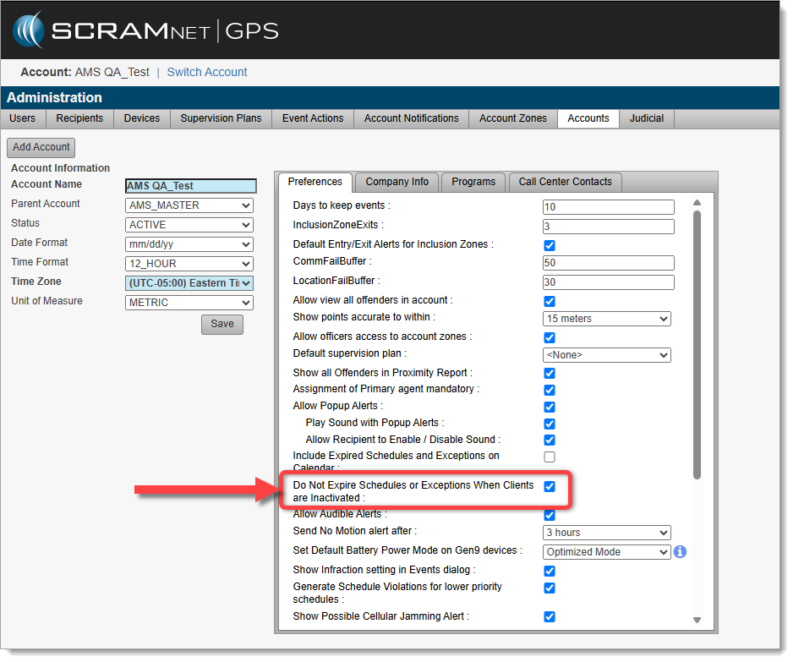Expand the Send No Motion alert dropdown
This screenshot has height=662, width=793.
(x=606, y=533)
